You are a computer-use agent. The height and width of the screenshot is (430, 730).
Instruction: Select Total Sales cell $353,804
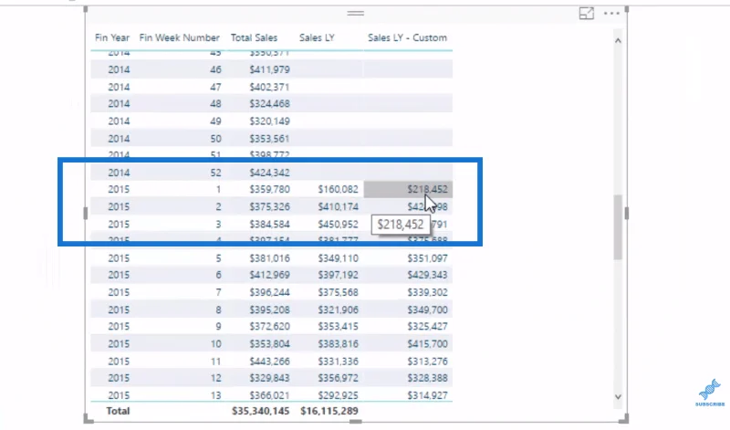(269, 344)
